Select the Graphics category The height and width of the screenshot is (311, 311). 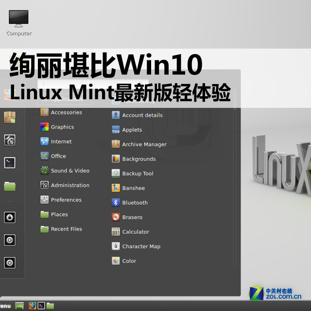click(x=57, y=127)
